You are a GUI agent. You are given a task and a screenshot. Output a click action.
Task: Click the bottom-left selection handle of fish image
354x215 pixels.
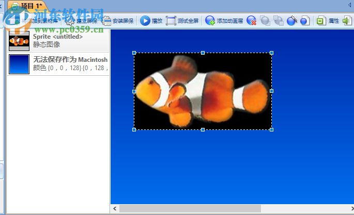[x=134, y=130]
